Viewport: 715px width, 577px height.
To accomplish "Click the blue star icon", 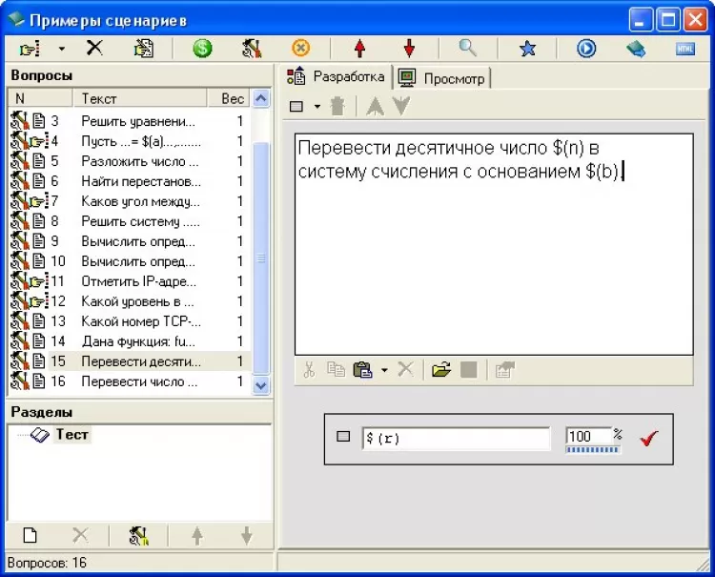I will [x=527, y=49].
